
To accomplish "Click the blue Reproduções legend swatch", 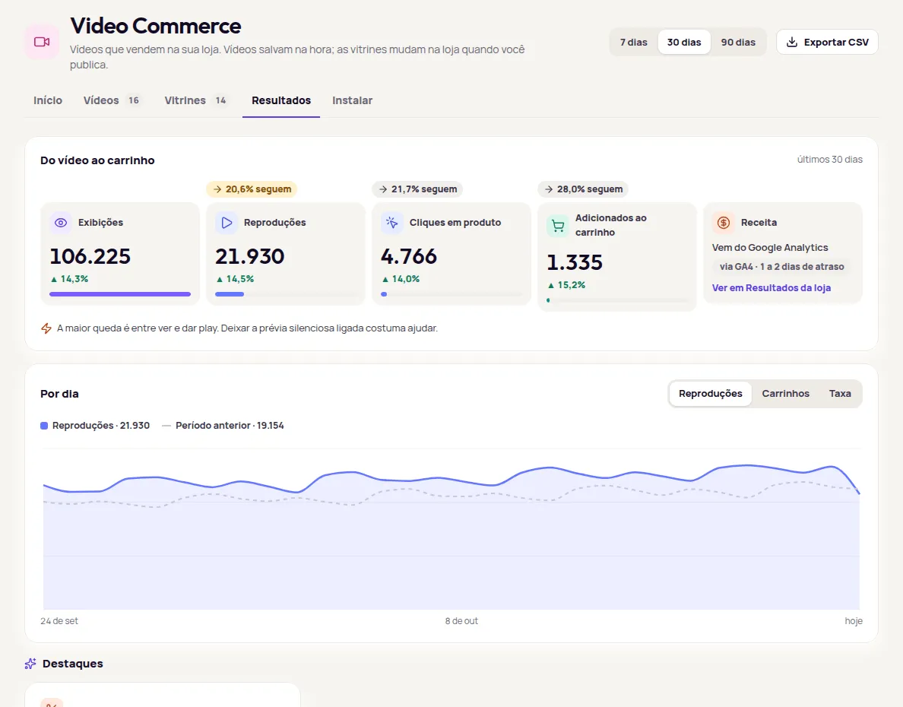I will pos(44,426).
